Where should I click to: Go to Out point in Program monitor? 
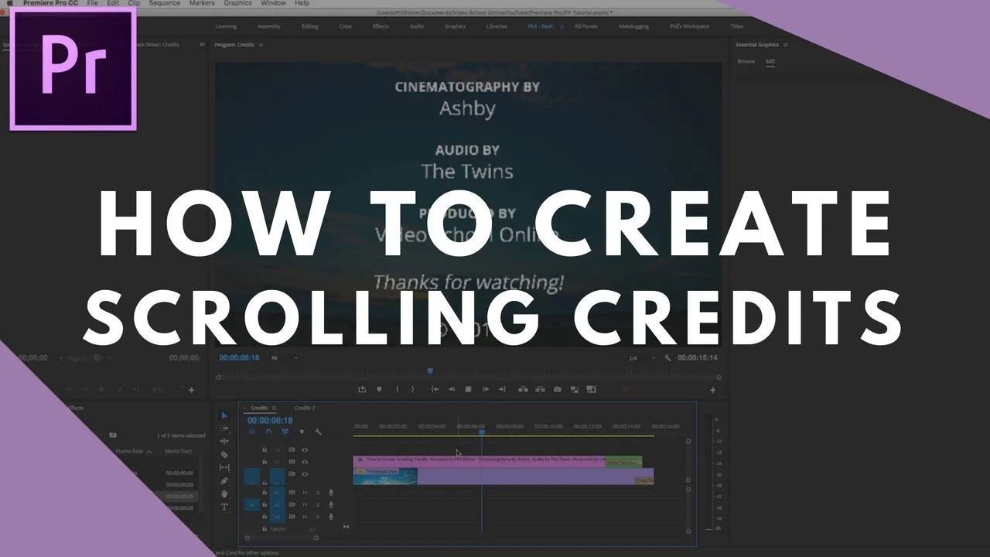[502, 389]
